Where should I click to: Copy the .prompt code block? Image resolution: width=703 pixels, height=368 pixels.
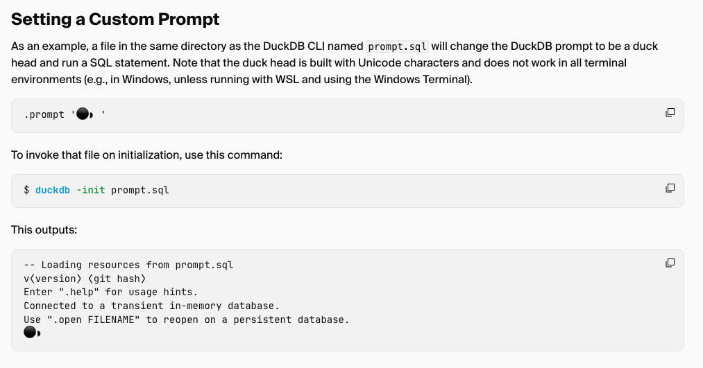tap(670, 112)
